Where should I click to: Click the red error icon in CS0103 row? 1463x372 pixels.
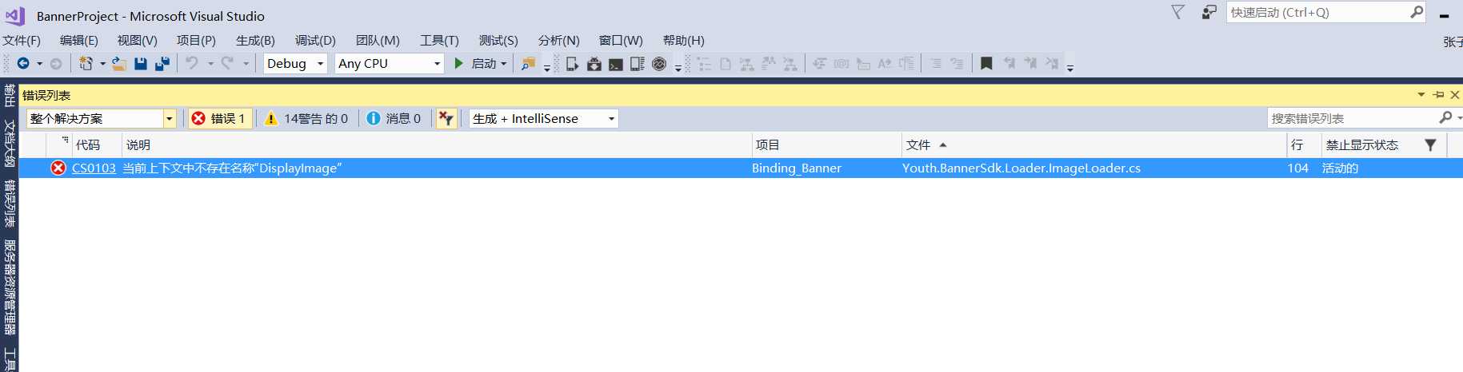[58, 168]
